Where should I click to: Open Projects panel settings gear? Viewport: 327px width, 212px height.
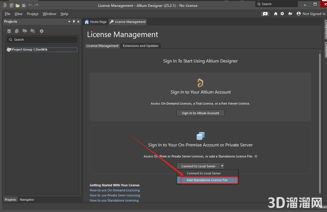(x=42, y=31)
